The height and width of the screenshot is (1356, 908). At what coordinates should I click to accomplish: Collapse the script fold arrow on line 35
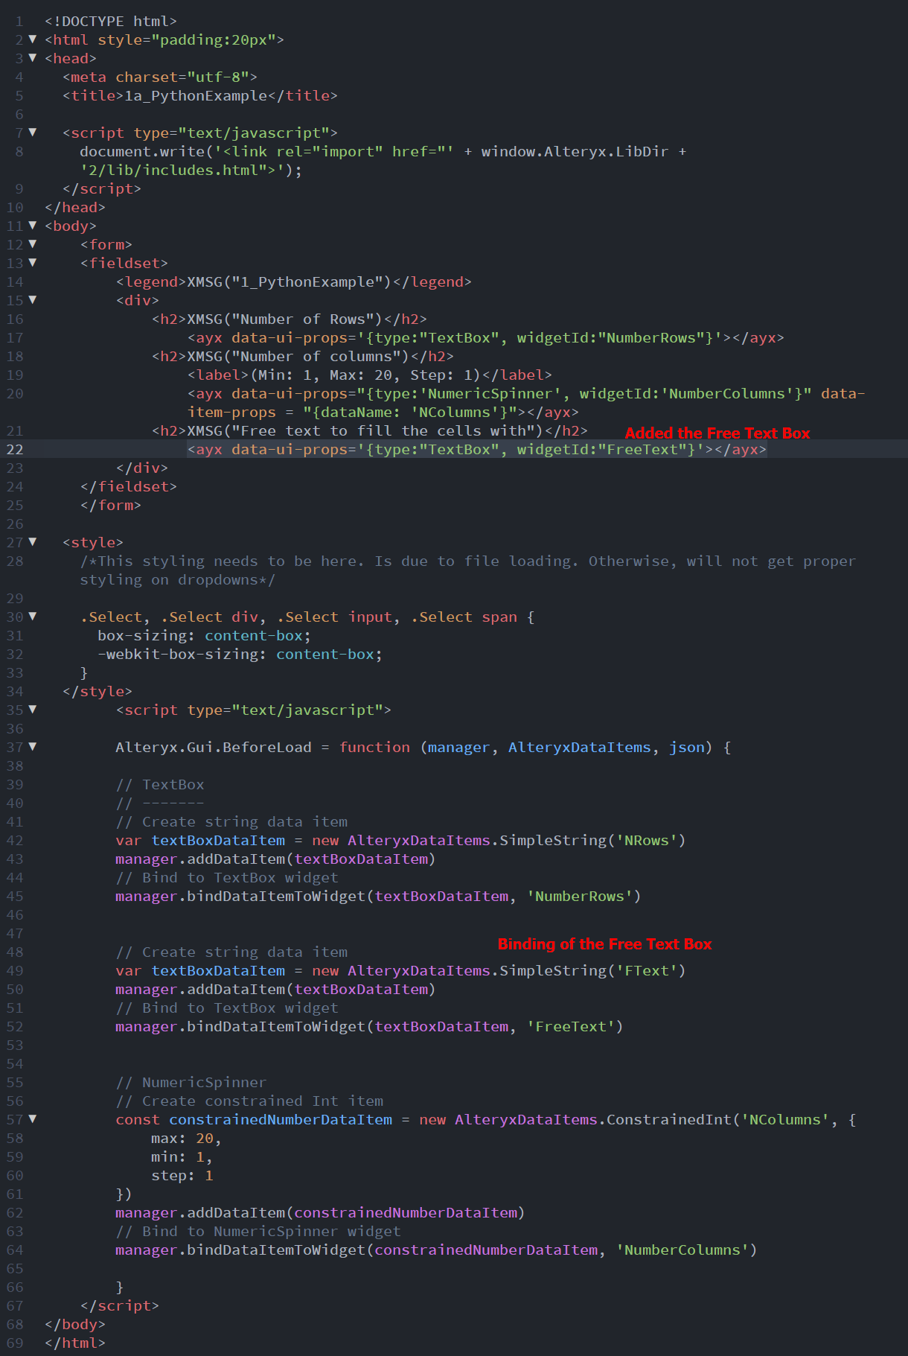(x=32, y=709)
